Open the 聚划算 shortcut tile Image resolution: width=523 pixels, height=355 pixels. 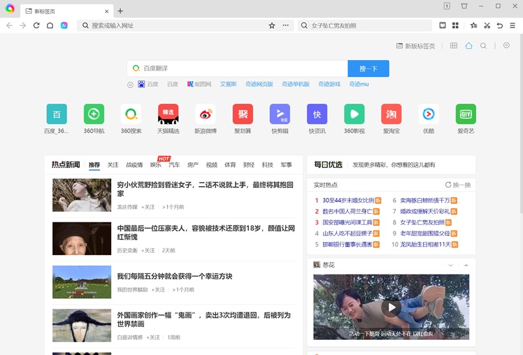tap(243, 119)
